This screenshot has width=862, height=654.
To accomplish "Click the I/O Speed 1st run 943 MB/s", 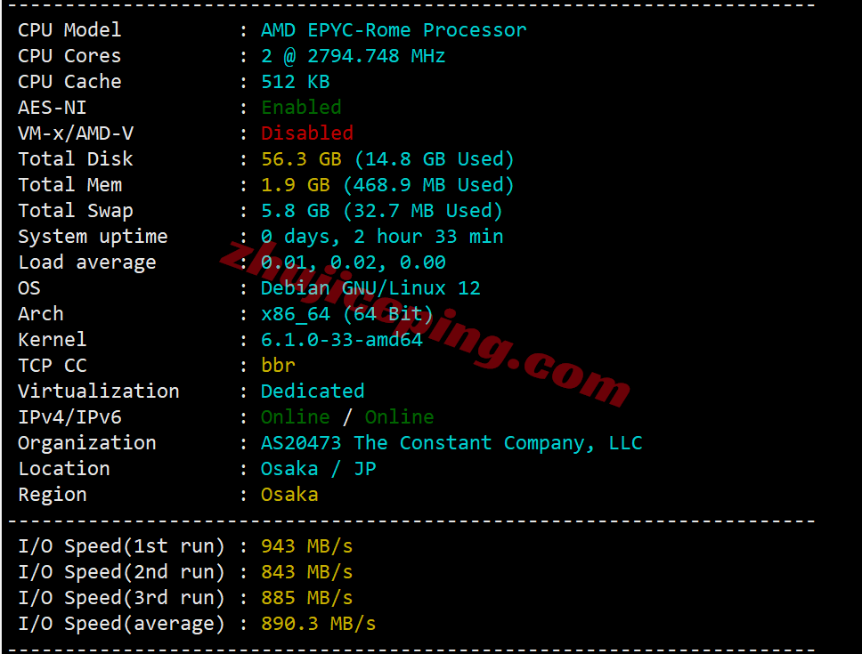I will pos(306,546).
